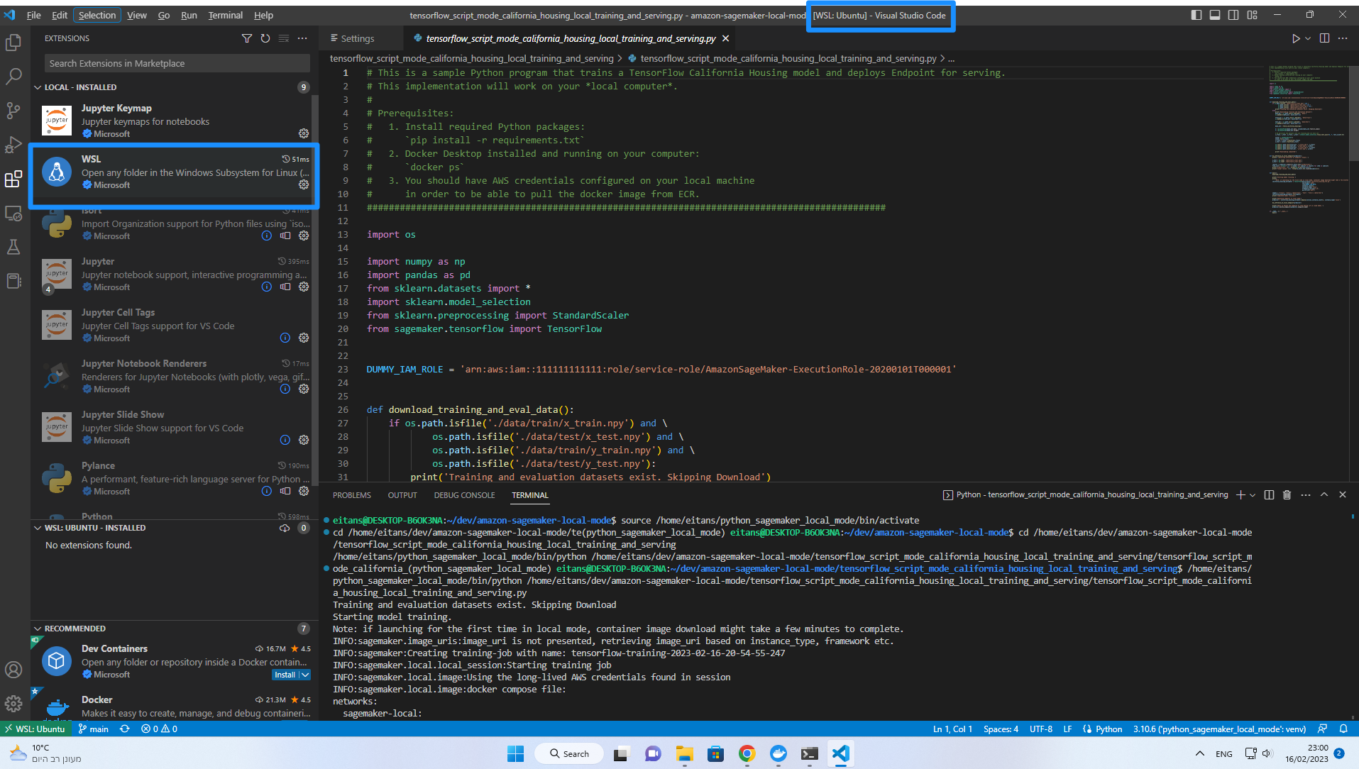This screenshot has height=769, width=1359.
Task: Close the open Python editor tab
Action: click(725, 38)
